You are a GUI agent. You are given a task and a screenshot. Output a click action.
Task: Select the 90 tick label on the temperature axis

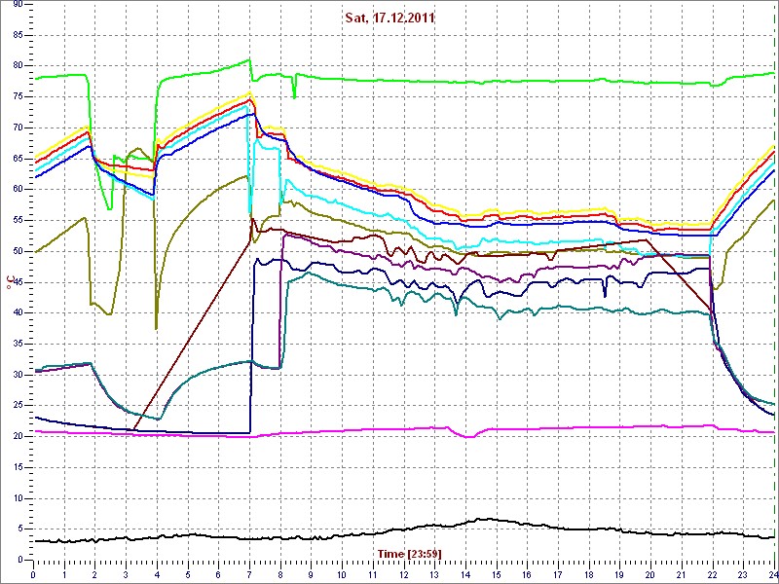pos(17,4)
